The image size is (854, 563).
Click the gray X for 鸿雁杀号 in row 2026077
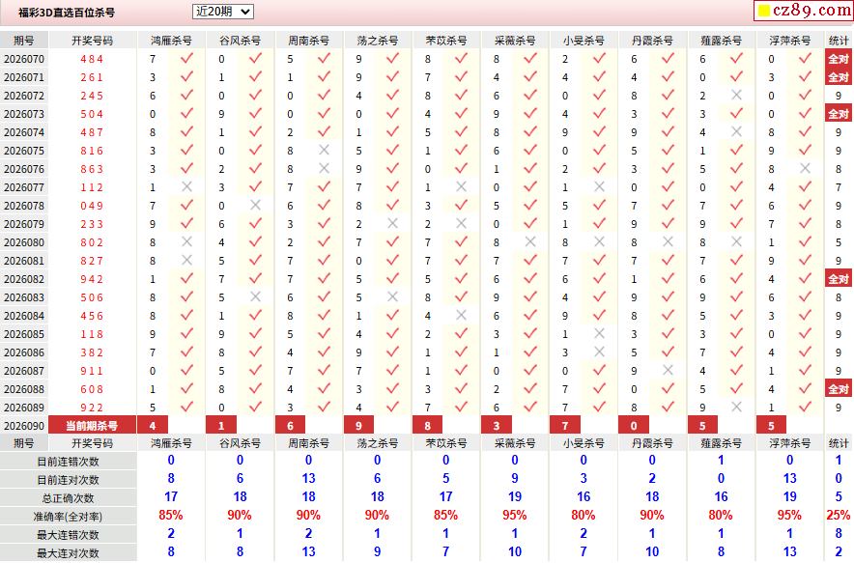[186, 186]
